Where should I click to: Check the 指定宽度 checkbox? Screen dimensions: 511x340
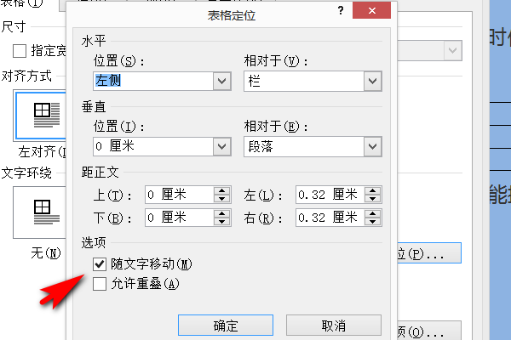click(20, 51)
